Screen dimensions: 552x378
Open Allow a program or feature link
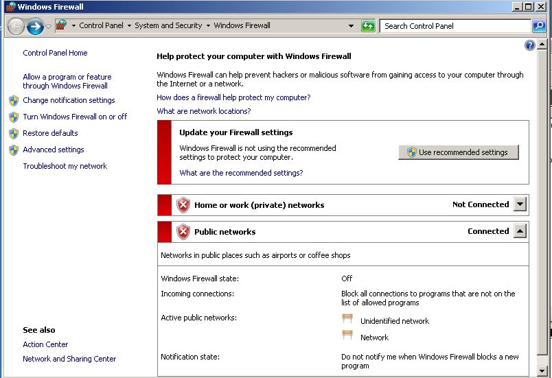(x=67, y=81)
